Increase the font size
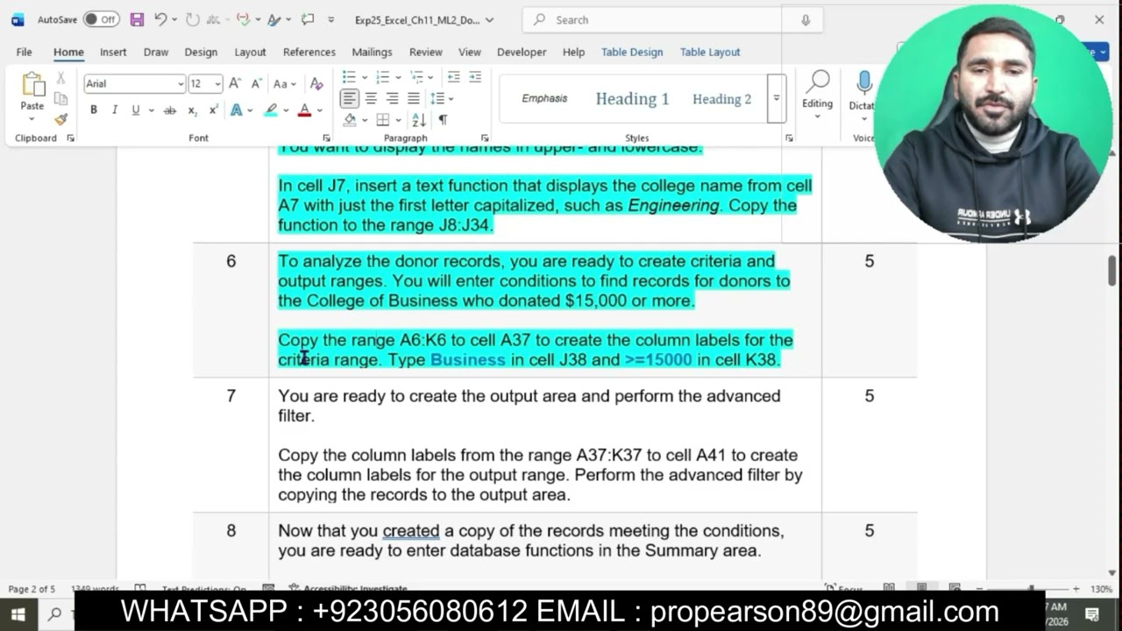This screenshot has width=1122, height=631. point(235,84)
